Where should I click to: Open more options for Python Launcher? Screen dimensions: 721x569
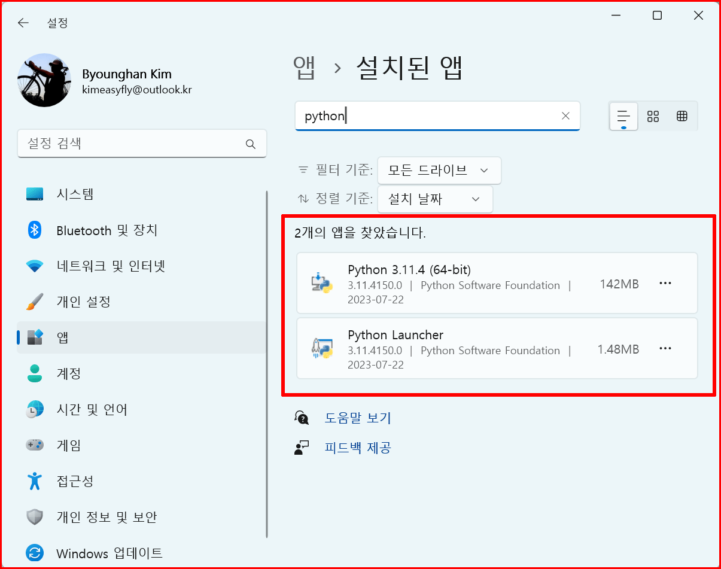tap(665, 349)
